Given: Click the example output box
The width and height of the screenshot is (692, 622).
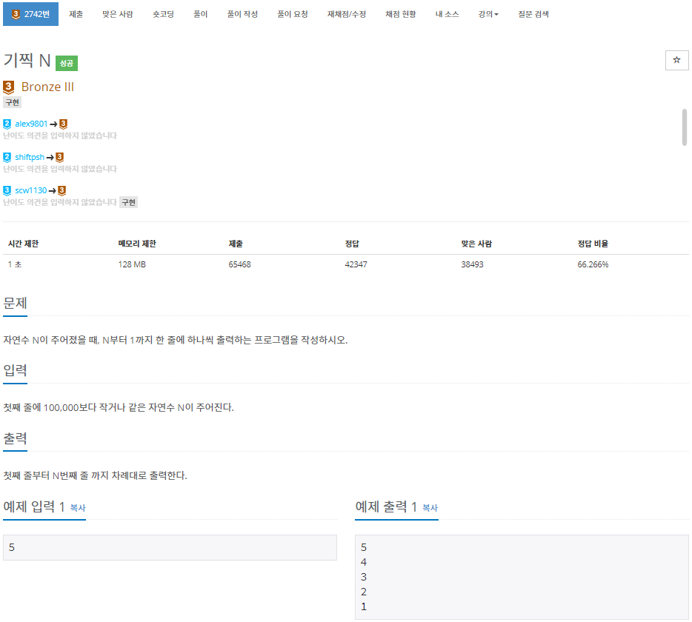Looking at the screenshot, I should (522, 577).
